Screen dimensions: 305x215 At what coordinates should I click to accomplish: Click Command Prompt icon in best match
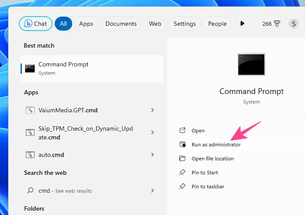(30, 68)
